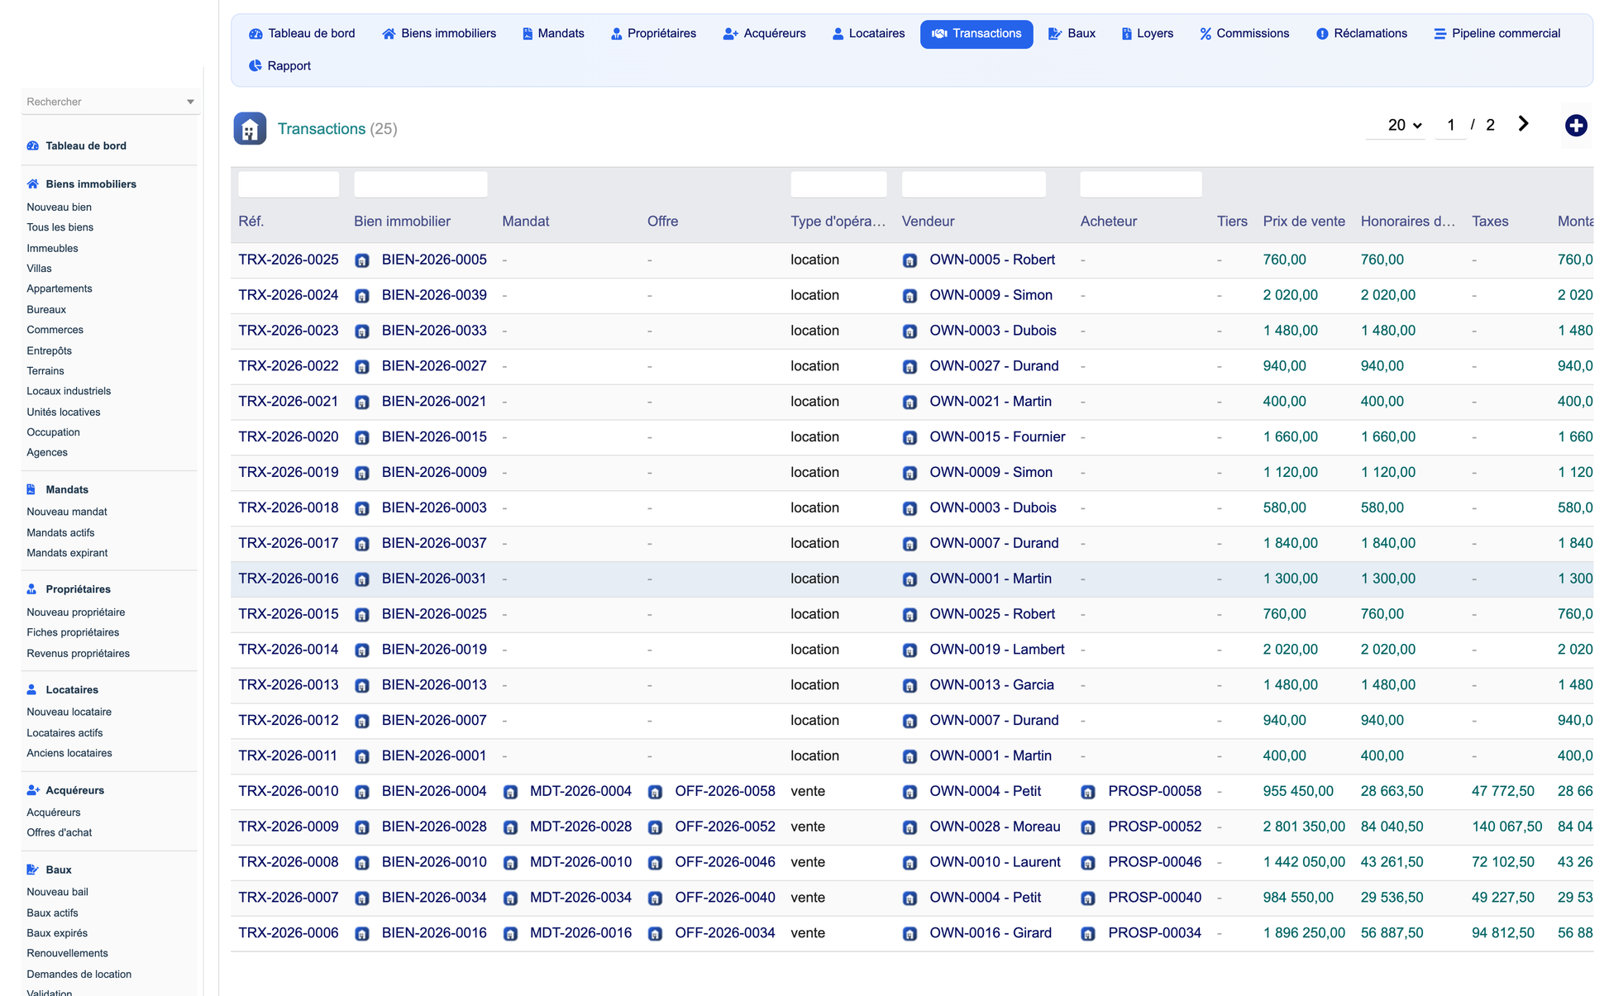Click the Type d'opération filter input
The height and width of the screenshot is (996, 1609).
pyautogui.click(x=838, y=184)
